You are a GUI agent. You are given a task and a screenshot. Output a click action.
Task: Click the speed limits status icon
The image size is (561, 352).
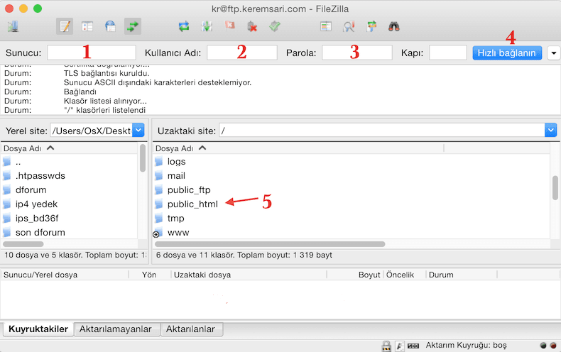coord(413,346)
